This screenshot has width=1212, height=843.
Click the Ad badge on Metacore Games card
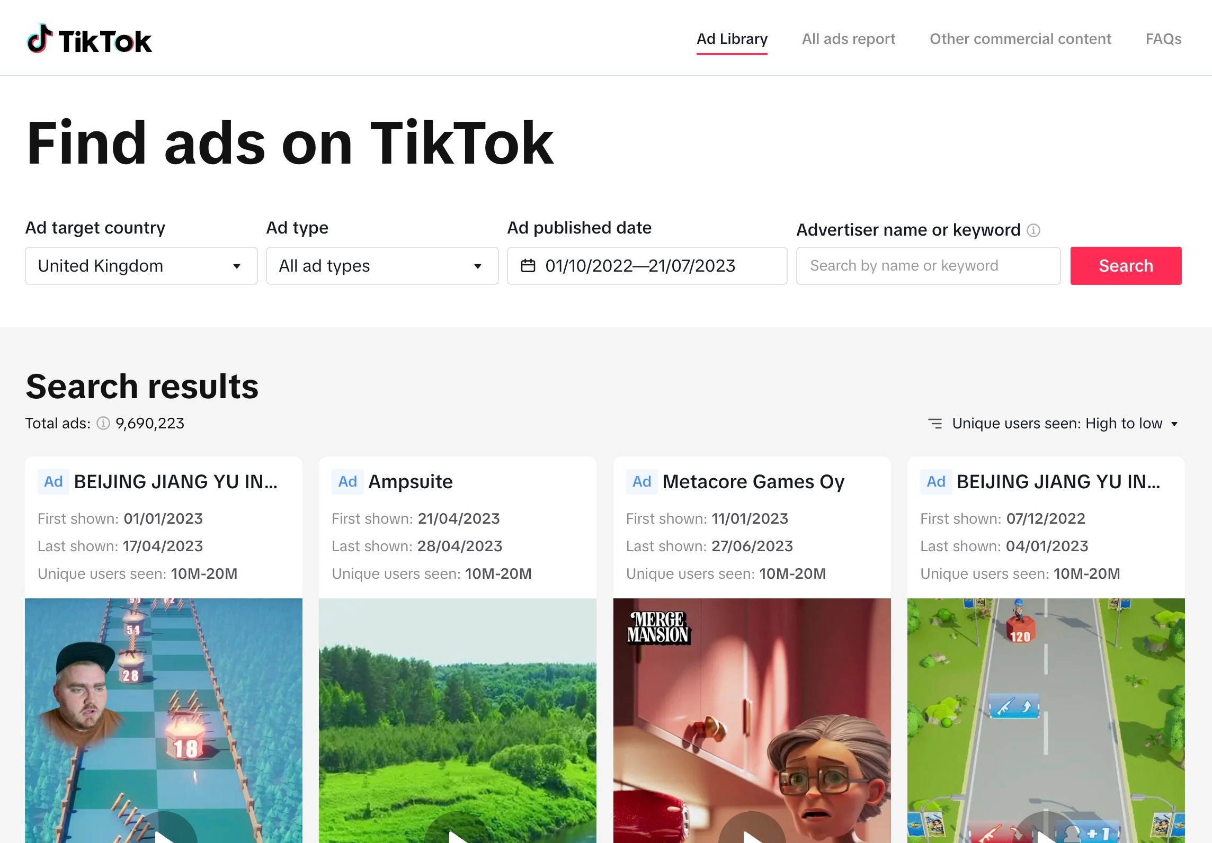pyautogui.click(x=641, y=481)
